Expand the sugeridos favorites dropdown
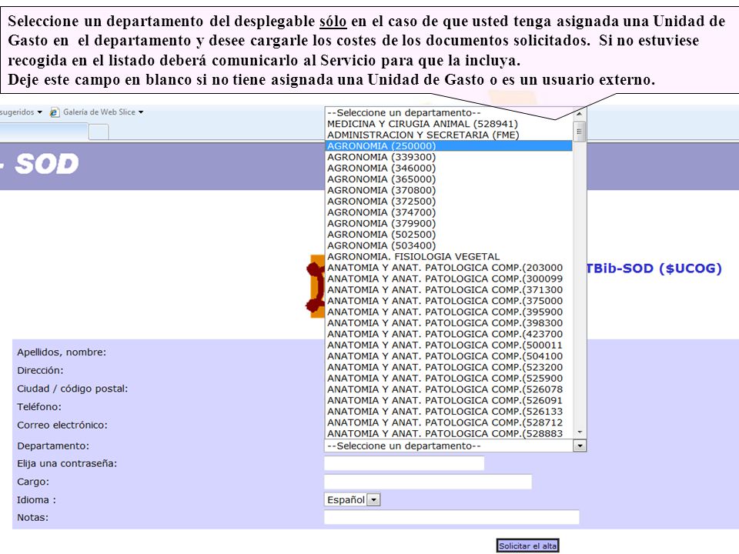The width and height of the screenshot is (739, 554). point(39,112)
